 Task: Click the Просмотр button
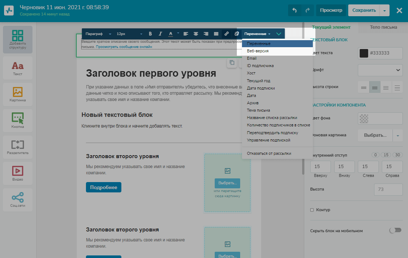(331, 10)
